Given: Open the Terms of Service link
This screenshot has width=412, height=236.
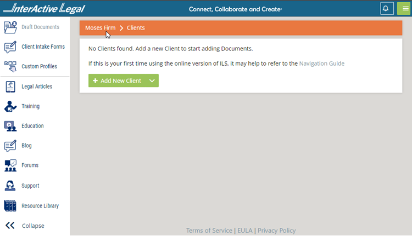Looking at the screenshot, I should [209, 231].
